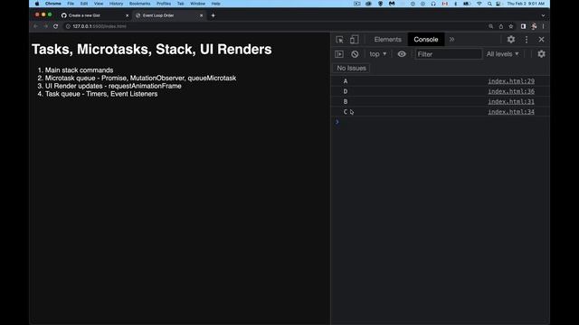Show the console sidebar
The width and height of the screenshot is (579, 325).
click(x=339, y=54)
